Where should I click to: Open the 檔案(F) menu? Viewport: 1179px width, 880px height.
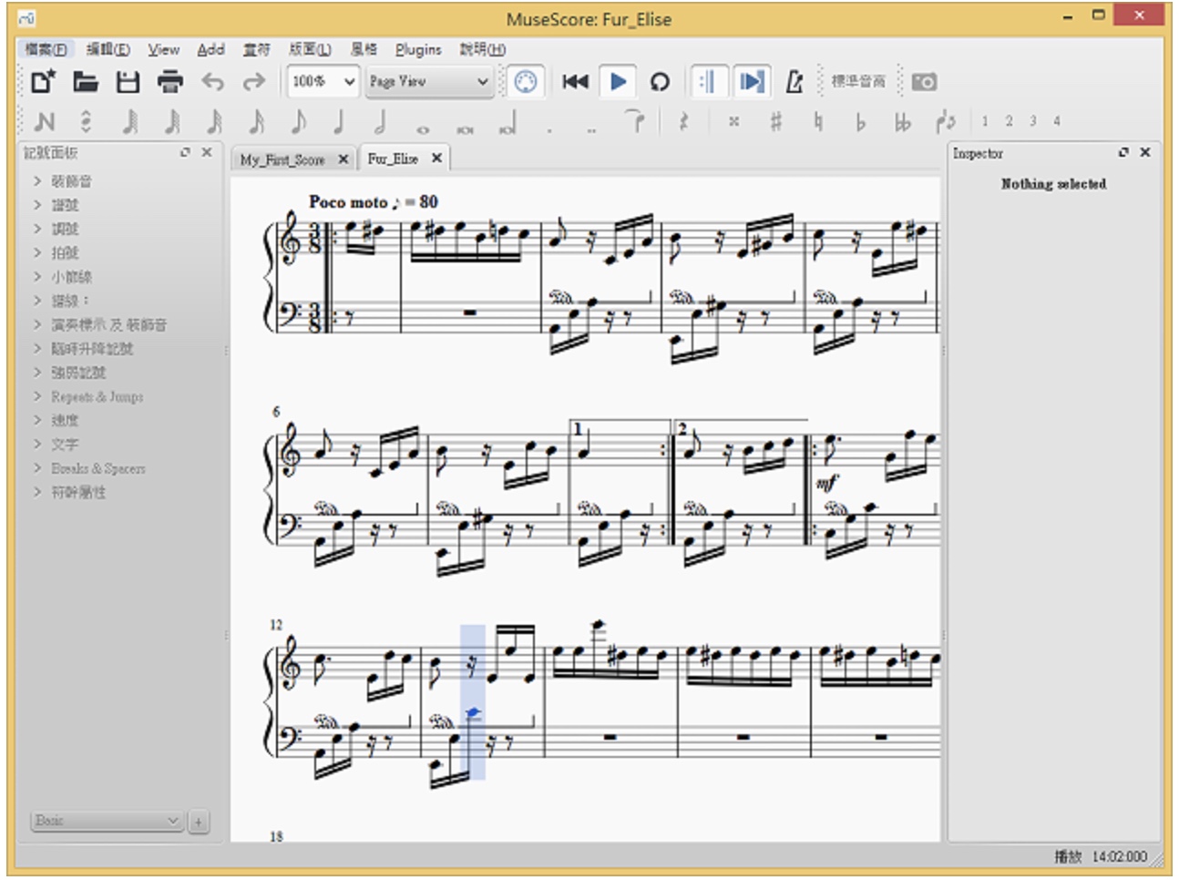tap(46, 49)
